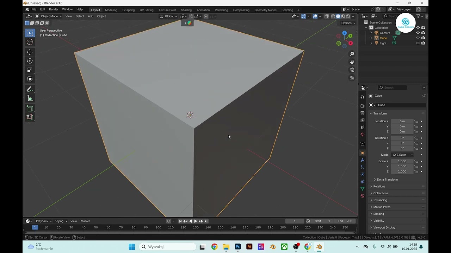Image resolution: width=451 pixels, height=253 pixels.
Task: Open the Material properties tab
Action: click(x=362, y=196)
